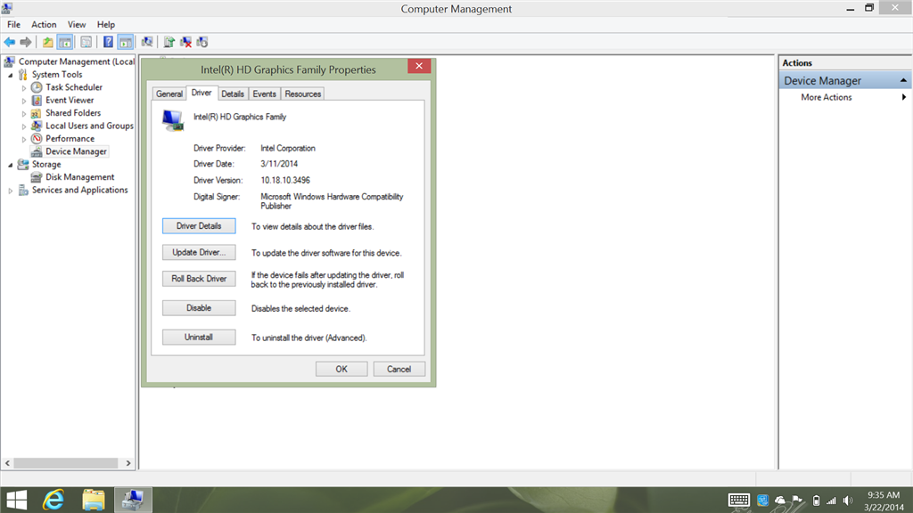Click the Update Driver Software toolbar icon
This screenshot has height=513, width=913.
169,42
